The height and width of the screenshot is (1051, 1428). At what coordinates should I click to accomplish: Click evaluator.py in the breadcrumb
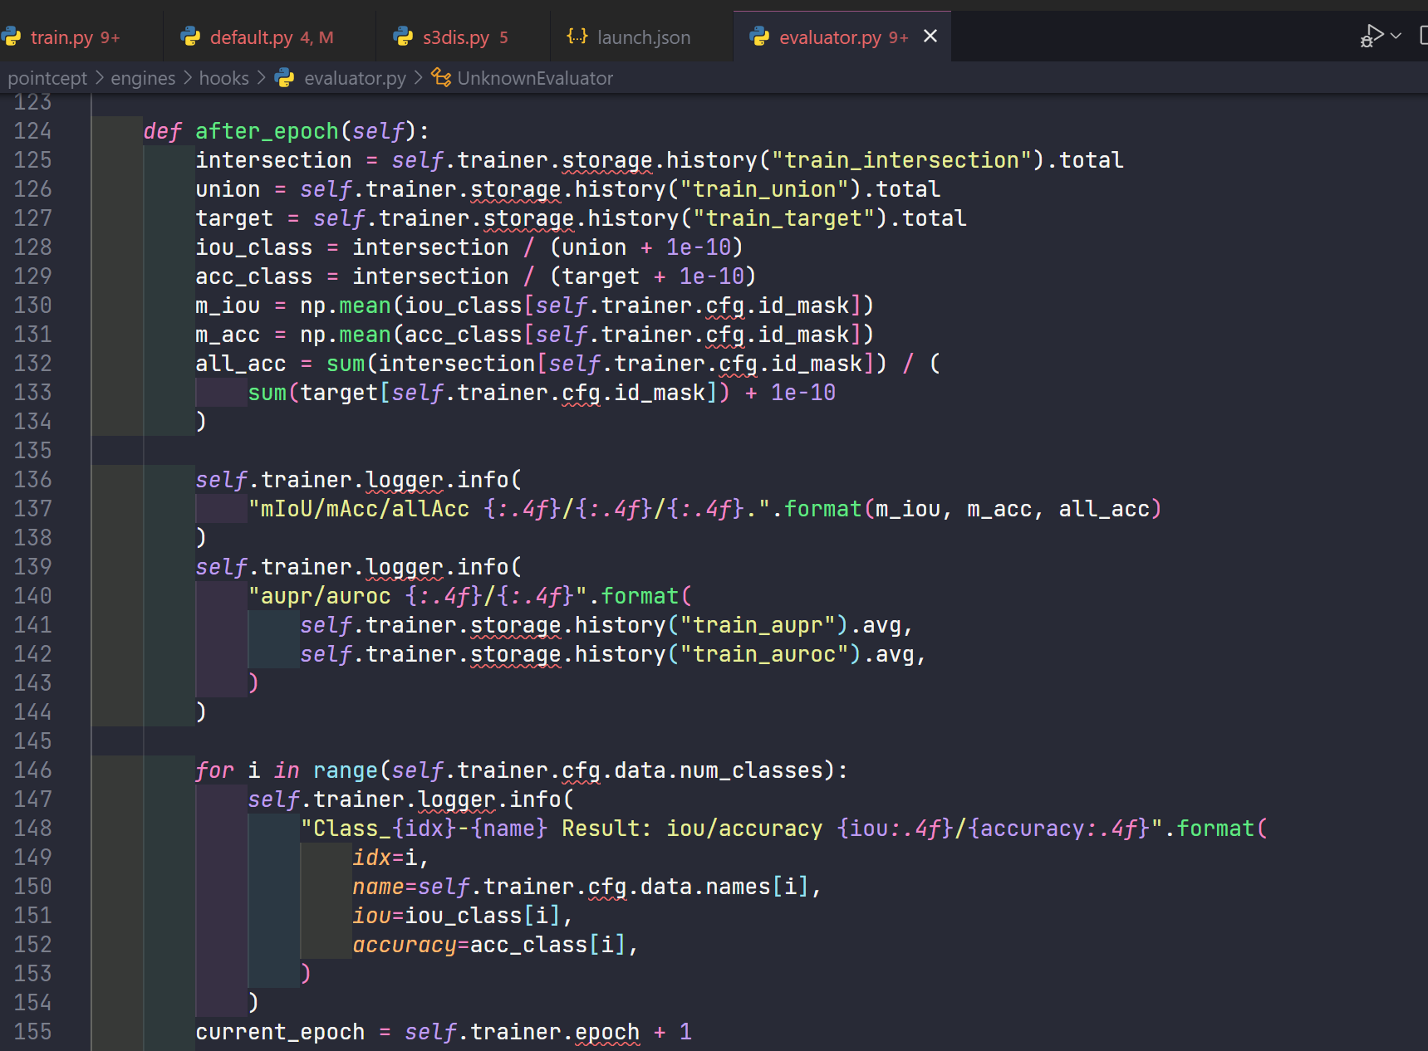pos(355,78)
